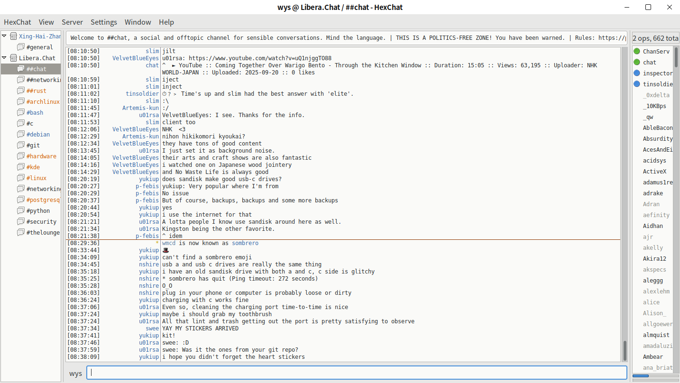Click the Libera.Chat server icon
This screenshot has width=680, height=383.
coord(13,58)
